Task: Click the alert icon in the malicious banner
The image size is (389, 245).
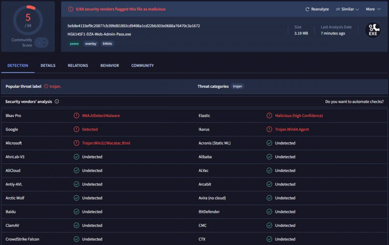Action: (70, 9)
